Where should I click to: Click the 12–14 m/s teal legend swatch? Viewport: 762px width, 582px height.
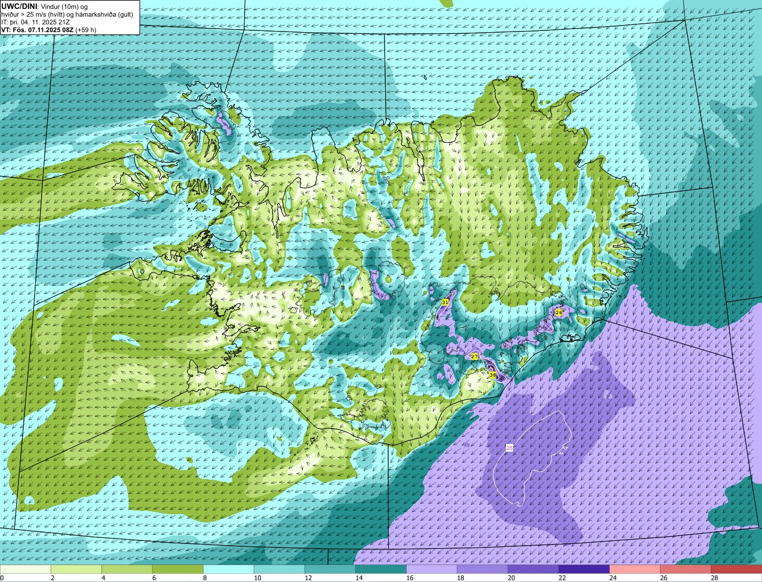tap(330, 570)
